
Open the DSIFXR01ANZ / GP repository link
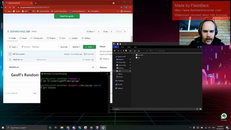point(20,31)
